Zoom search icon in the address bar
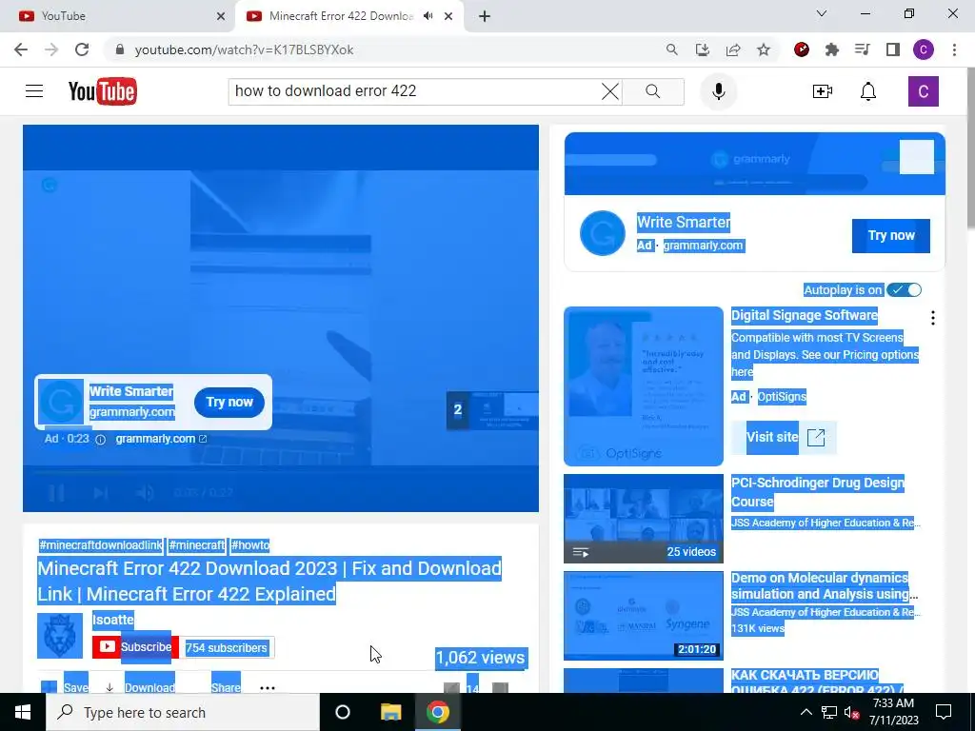 point(671,49)
